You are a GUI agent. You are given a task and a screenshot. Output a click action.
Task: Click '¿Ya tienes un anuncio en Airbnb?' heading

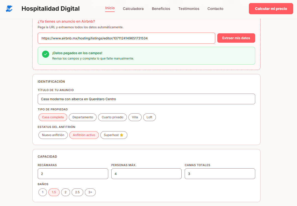point(66,21)
